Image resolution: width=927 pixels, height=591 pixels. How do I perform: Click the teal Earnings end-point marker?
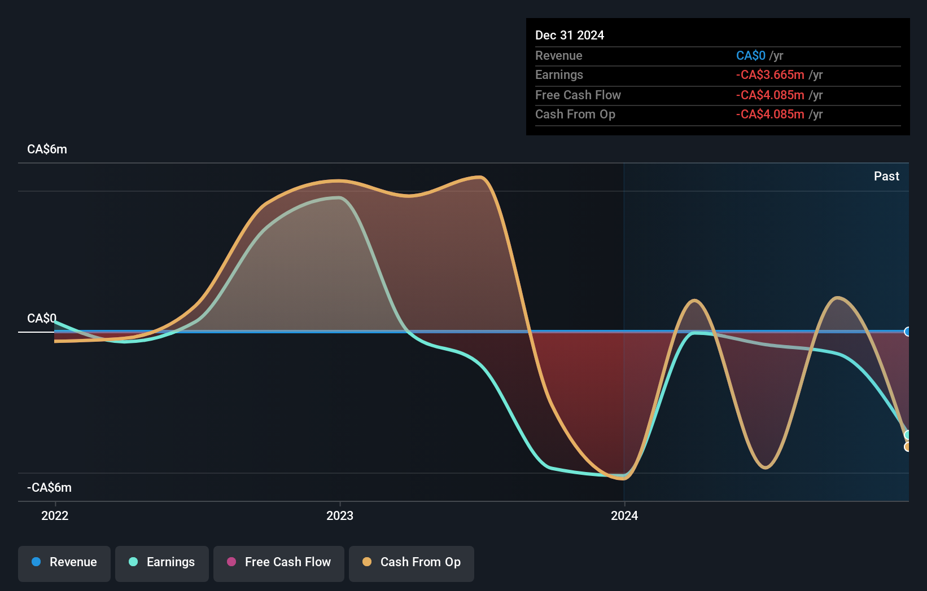[907, 435]
